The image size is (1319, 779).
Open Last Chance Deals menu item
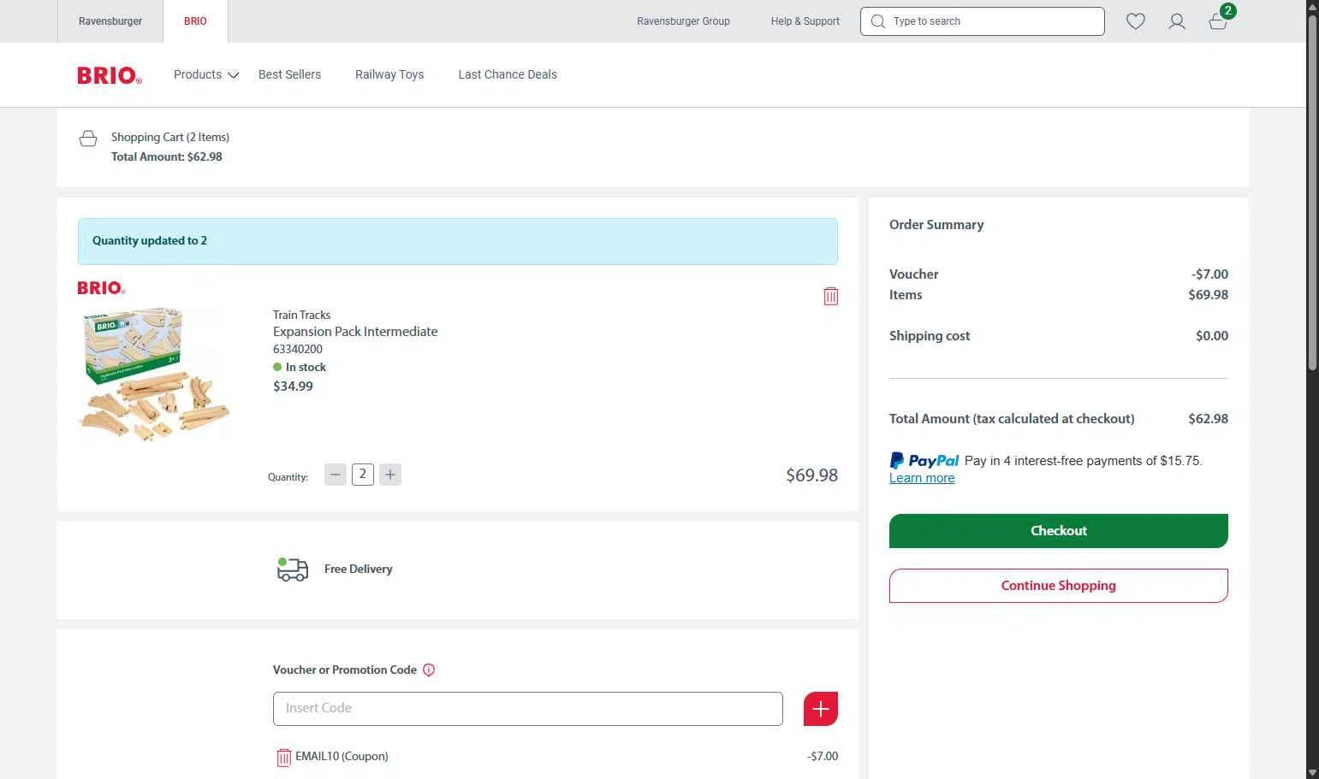[508, 74]
